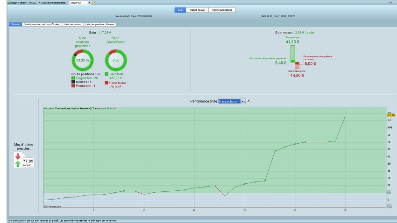Click the -14,50 € biggest loss value
This screenshot has height=223, width=397.
tap(297, 76)
